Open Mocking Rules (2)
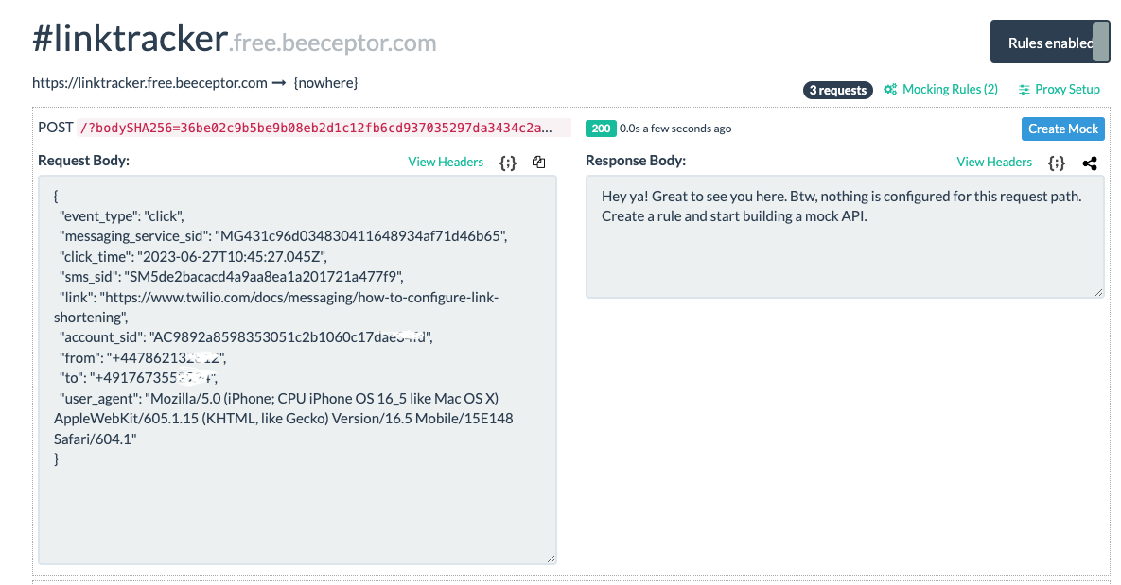This screenshot has width=1121, height=585. (x=950, y=90)
